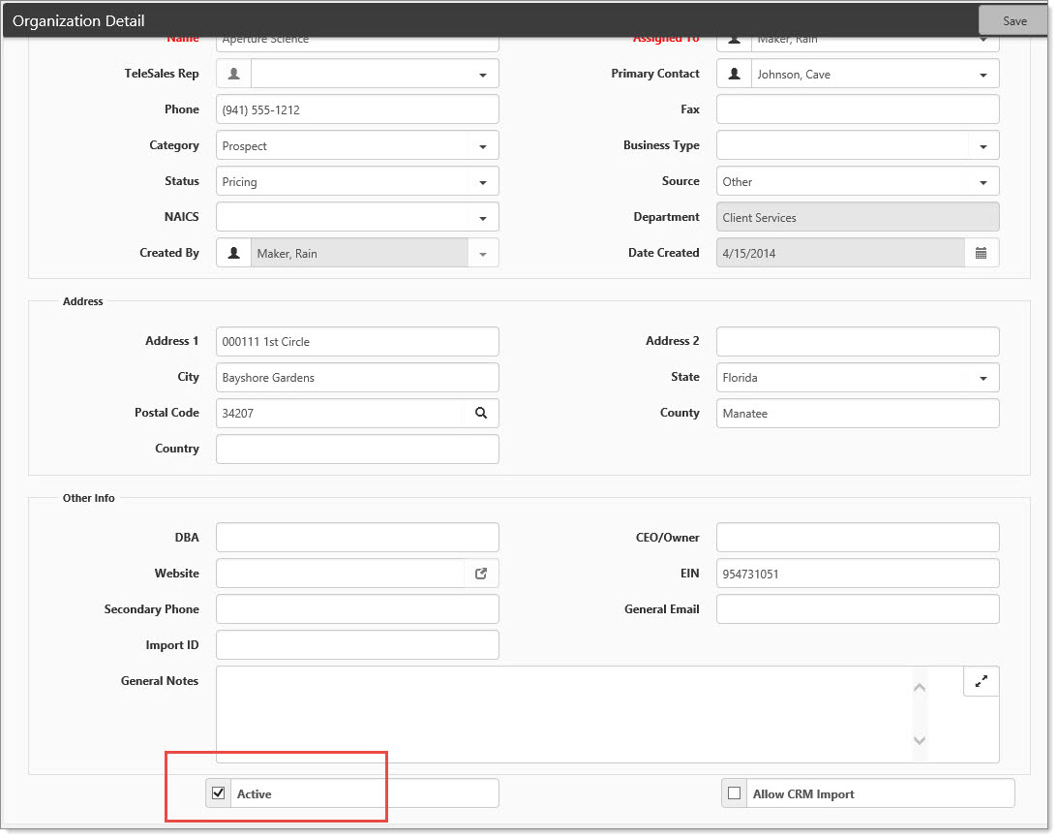
Task: Open the TeleSales Rep dropdown
Action: click(482, 75)
